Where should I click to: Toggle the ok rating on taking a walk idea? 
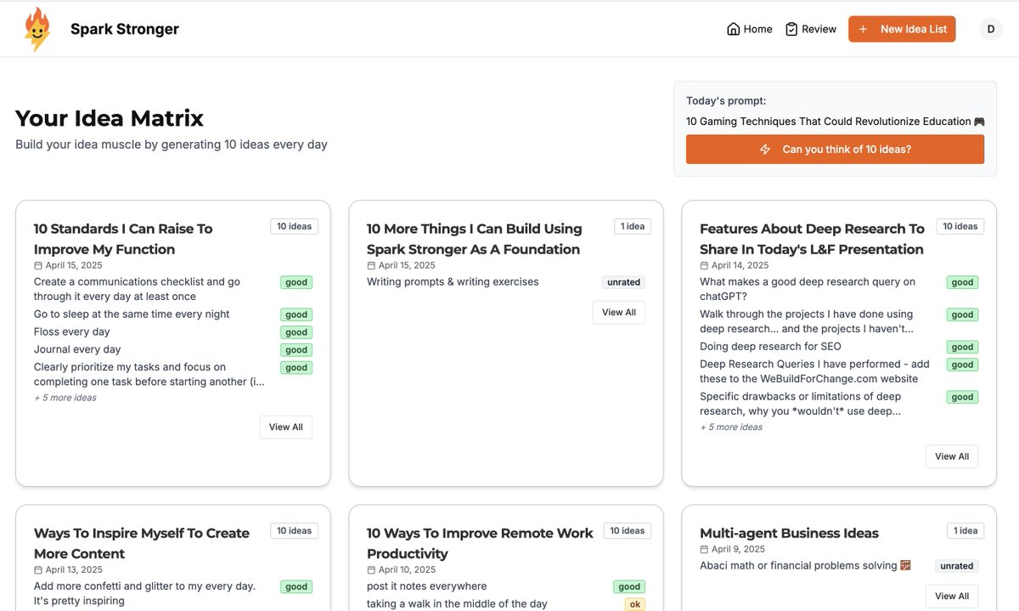(x=634, y=603)
